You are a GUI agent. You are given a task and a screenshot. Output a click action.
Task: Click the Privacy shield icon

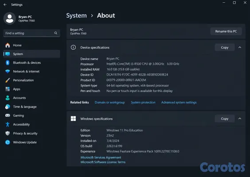pyautogui.click(x=8, y=133)
